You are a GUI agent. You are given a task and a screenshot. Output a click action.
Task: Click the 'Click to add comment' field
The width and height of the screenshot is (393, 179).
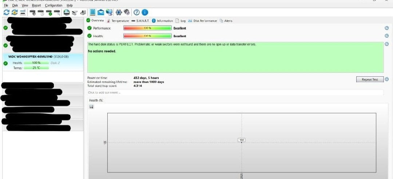pyautogui.click(x=235, y=92)
